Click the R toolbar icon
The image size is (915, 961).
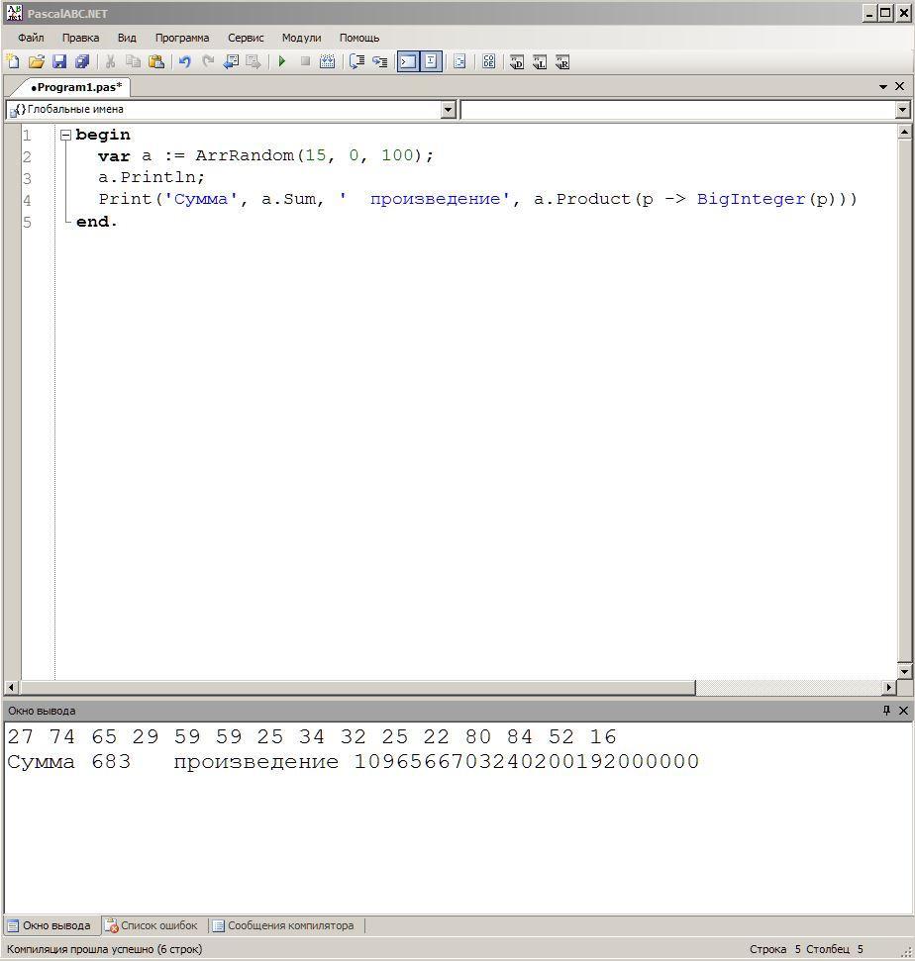point(562,61)
